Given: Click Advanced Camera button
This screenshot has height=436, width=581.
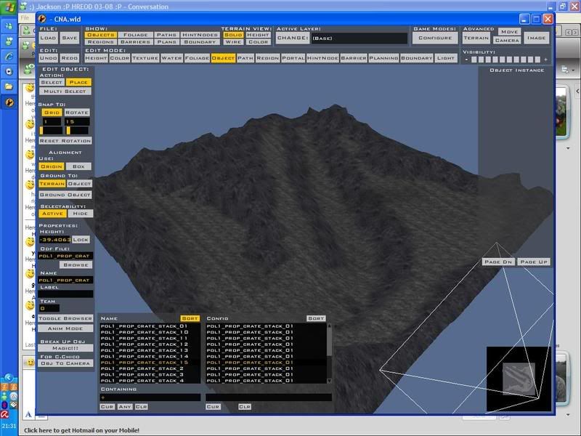Looking at the screenshot, I should (x=507, y=40).
